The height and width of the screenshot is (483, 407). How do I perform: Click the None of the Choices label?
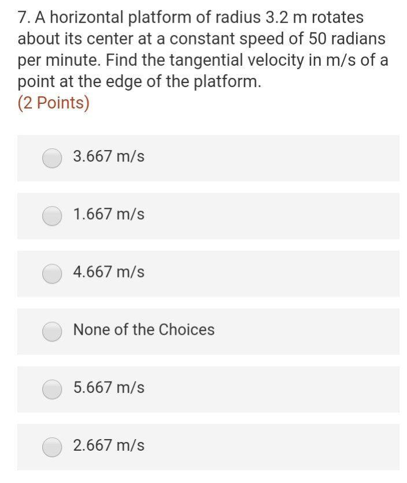tap(143, 330)
